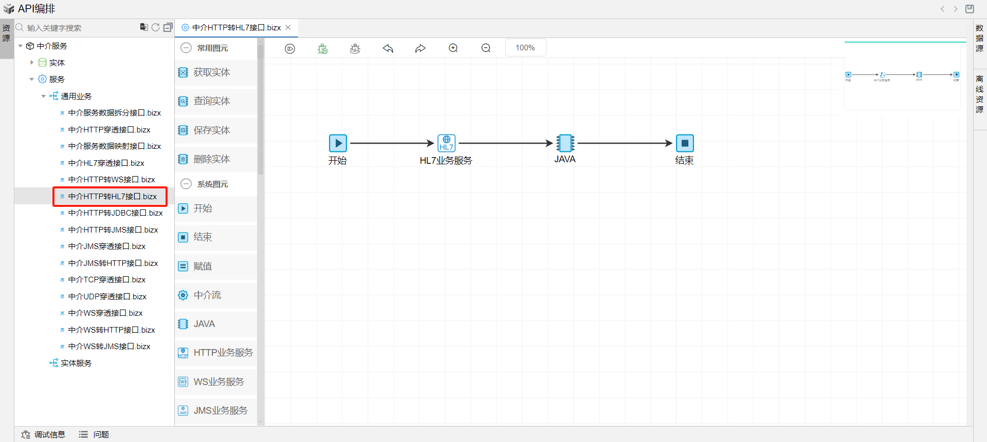Zoom in on the canvas
Viewport: 987px width, 442px height.
click(x=453, y=48)
